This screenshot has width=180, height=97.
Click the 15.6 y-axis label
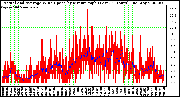coord(173,16)
